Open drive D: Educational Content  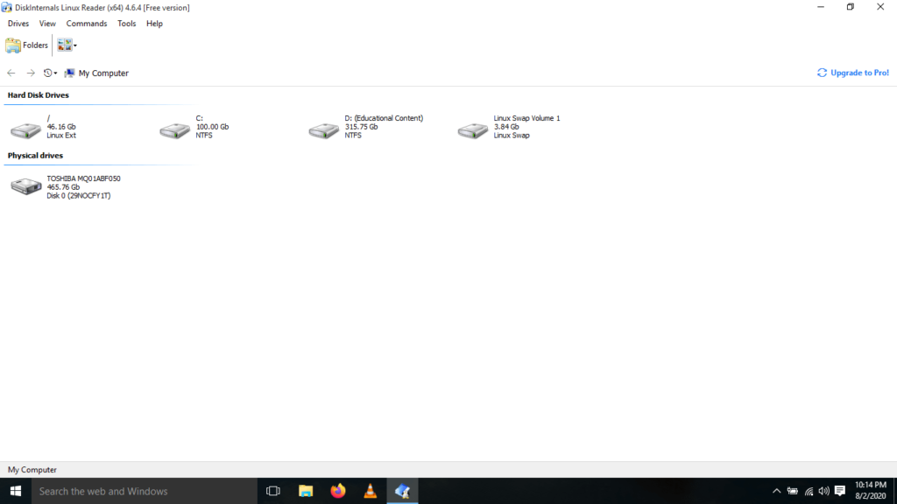[325, 130]
